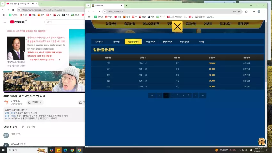Mute the YouTube tab audio icon
Image resolution: width=272 pixels, height=153 pixels.
33,4
